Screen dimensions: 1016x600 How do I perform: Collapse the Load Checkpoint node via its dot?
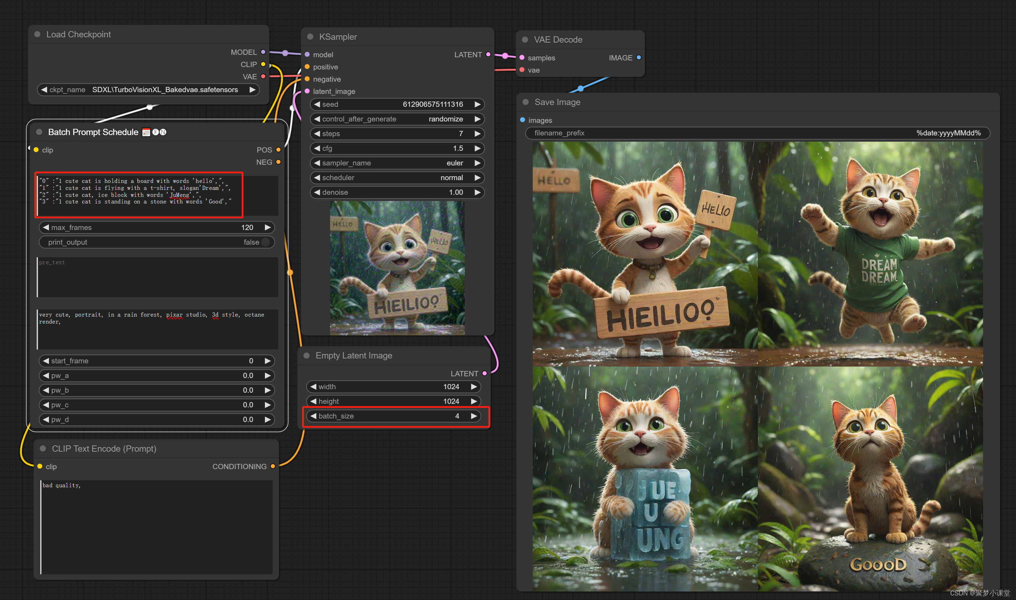point(37,34)
